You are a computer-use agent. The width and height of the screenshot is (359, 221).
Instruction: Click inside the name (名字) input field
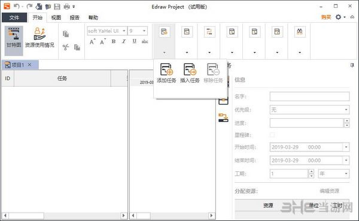coord(309,96)
